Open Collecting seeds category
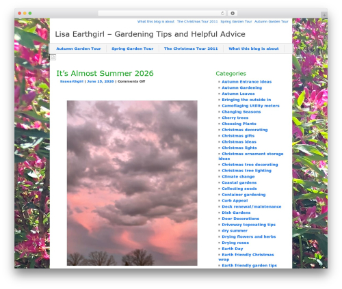 tap(239, 189)
